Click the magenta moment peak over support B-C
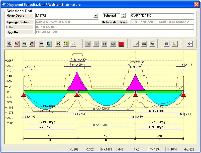 coord(136,83)
